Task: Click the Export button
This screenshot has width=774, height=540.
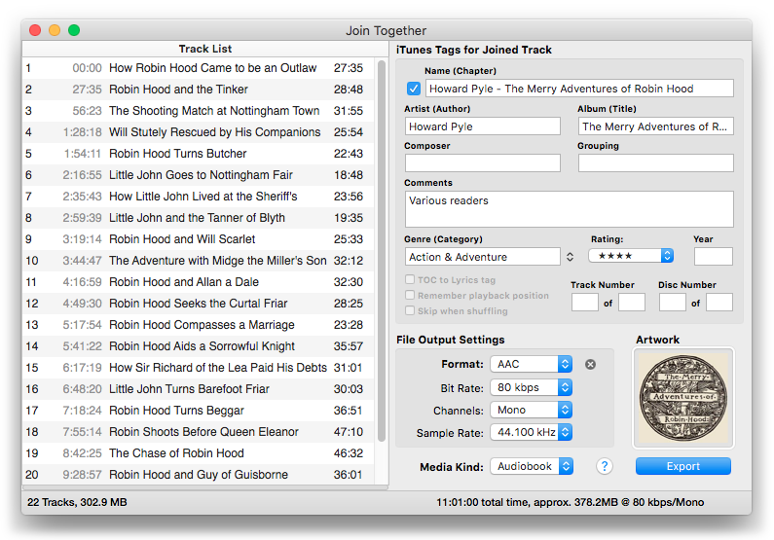Action: tap(683, 466)
